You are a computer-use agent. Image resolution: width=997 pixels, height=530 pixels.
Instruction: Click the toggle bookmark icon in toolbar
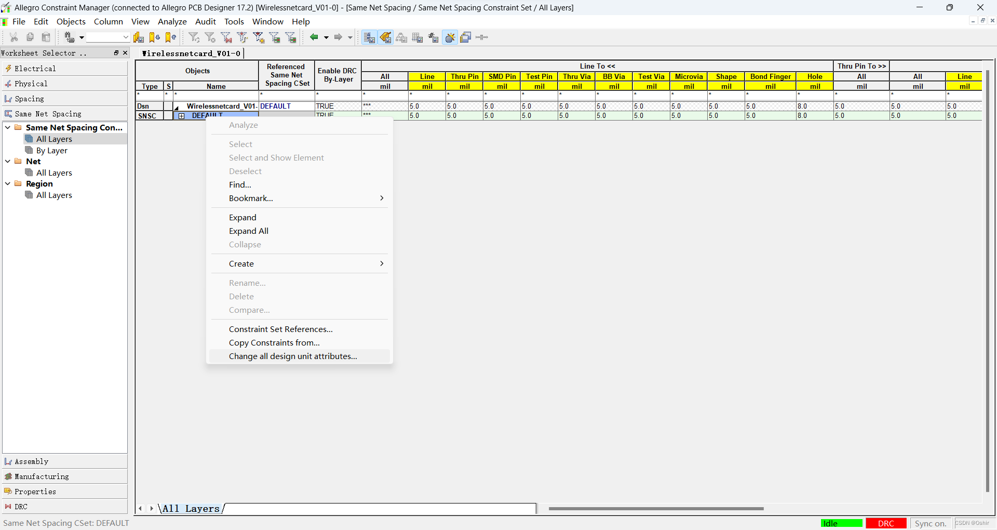pos(139,37)
